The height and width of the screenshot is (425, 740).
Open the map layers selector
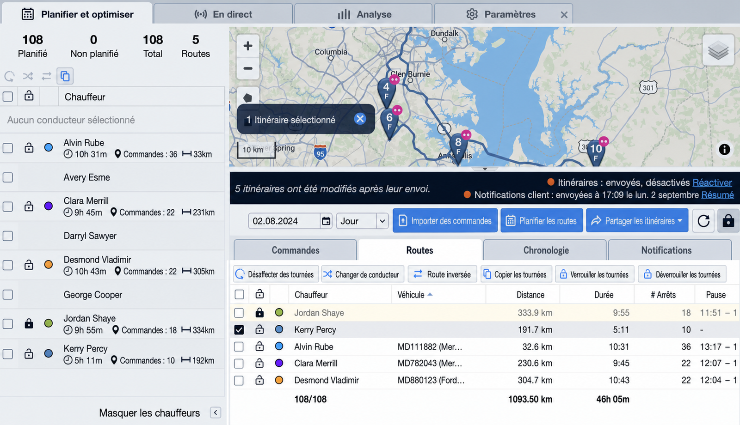pyautogui.click(x=718, y=50)
